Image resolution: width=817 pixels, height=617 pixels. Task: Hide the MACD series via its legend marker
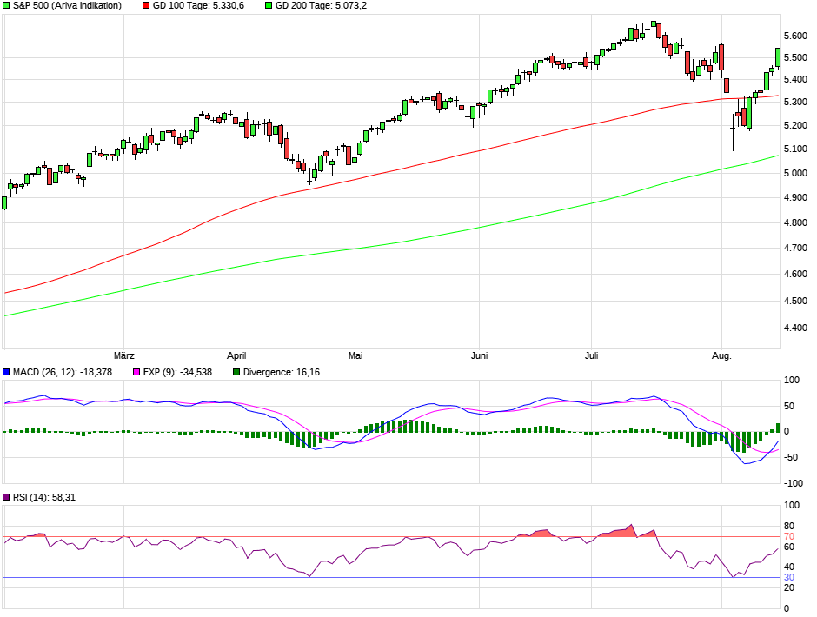coord(6,372)
